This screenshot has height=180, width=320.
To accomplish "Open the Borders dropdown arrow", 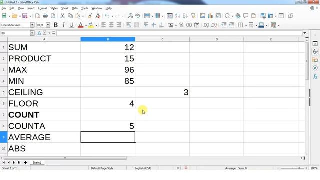I will coord(246,25).
